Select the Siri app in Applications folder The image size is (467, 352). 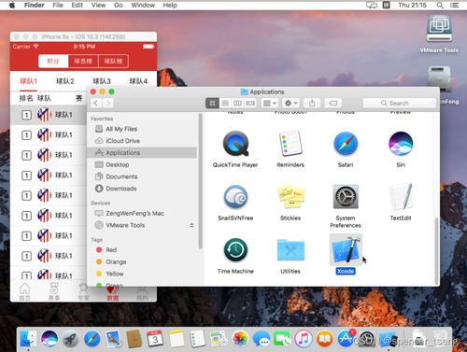401,144
